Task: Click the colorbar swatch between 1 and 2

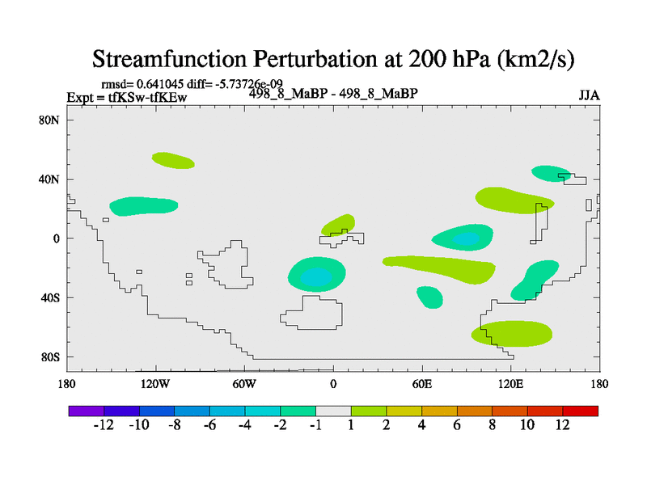Action: click(x=369, y=411)
